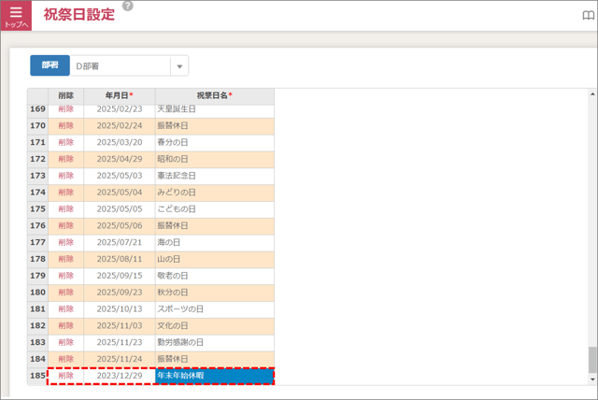Screen dimensions: 598x400
Task: Click 削除 link in row 185
Action: click(65, 376)
